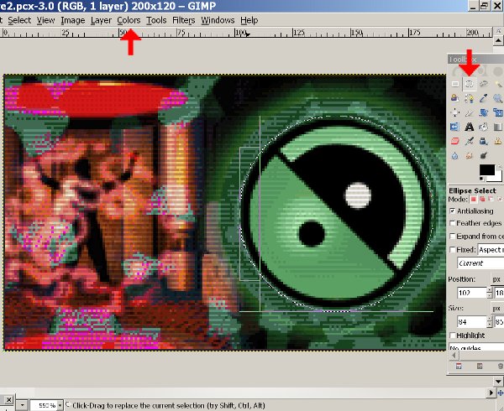Choose the Blur water drop tool
Viewport: 504px width, 411px height.
pos(456,155)
